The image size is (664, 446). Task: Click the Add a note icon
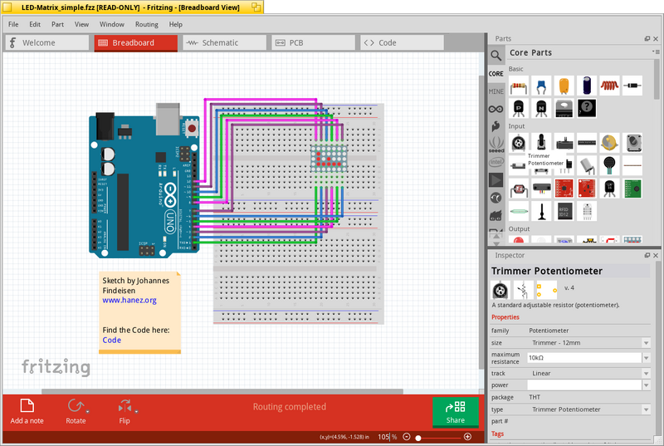pos(27,405)
